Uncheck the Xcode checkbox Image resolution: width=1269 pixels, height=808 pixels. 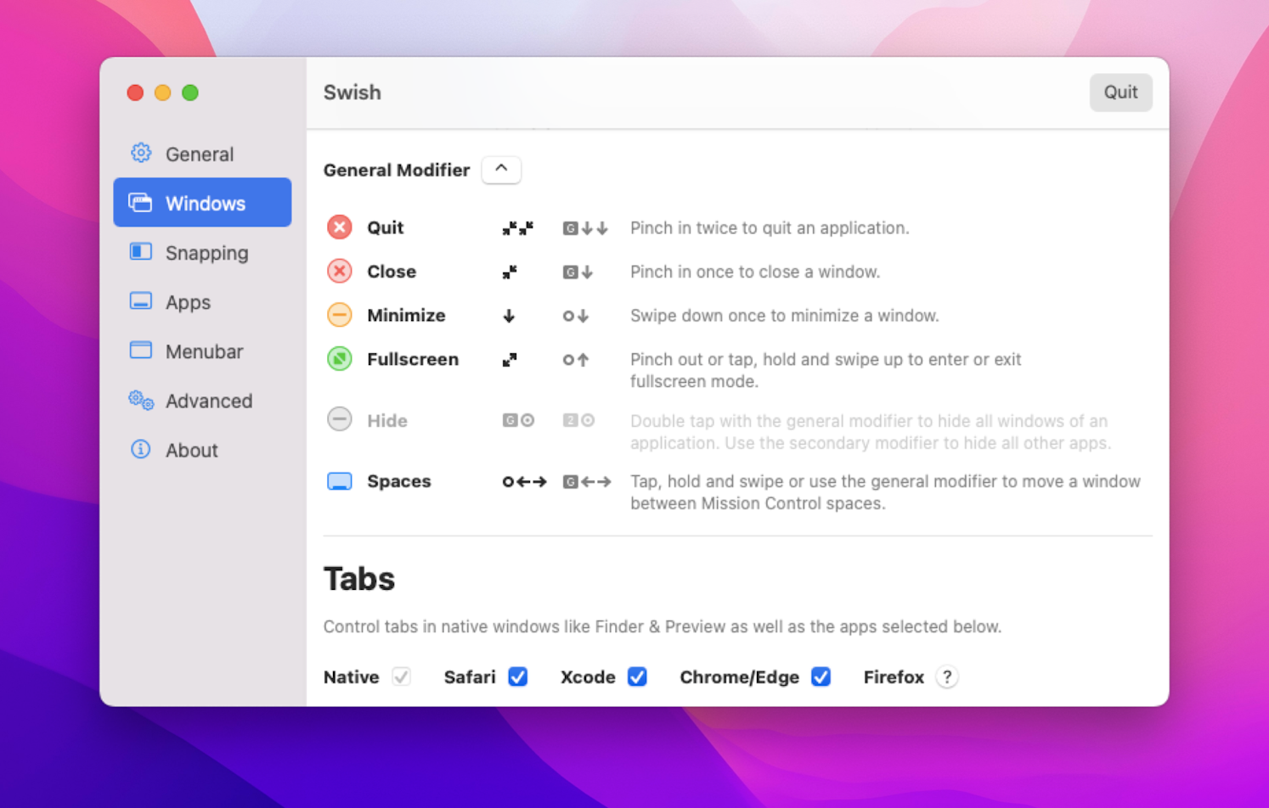[637, 676]
